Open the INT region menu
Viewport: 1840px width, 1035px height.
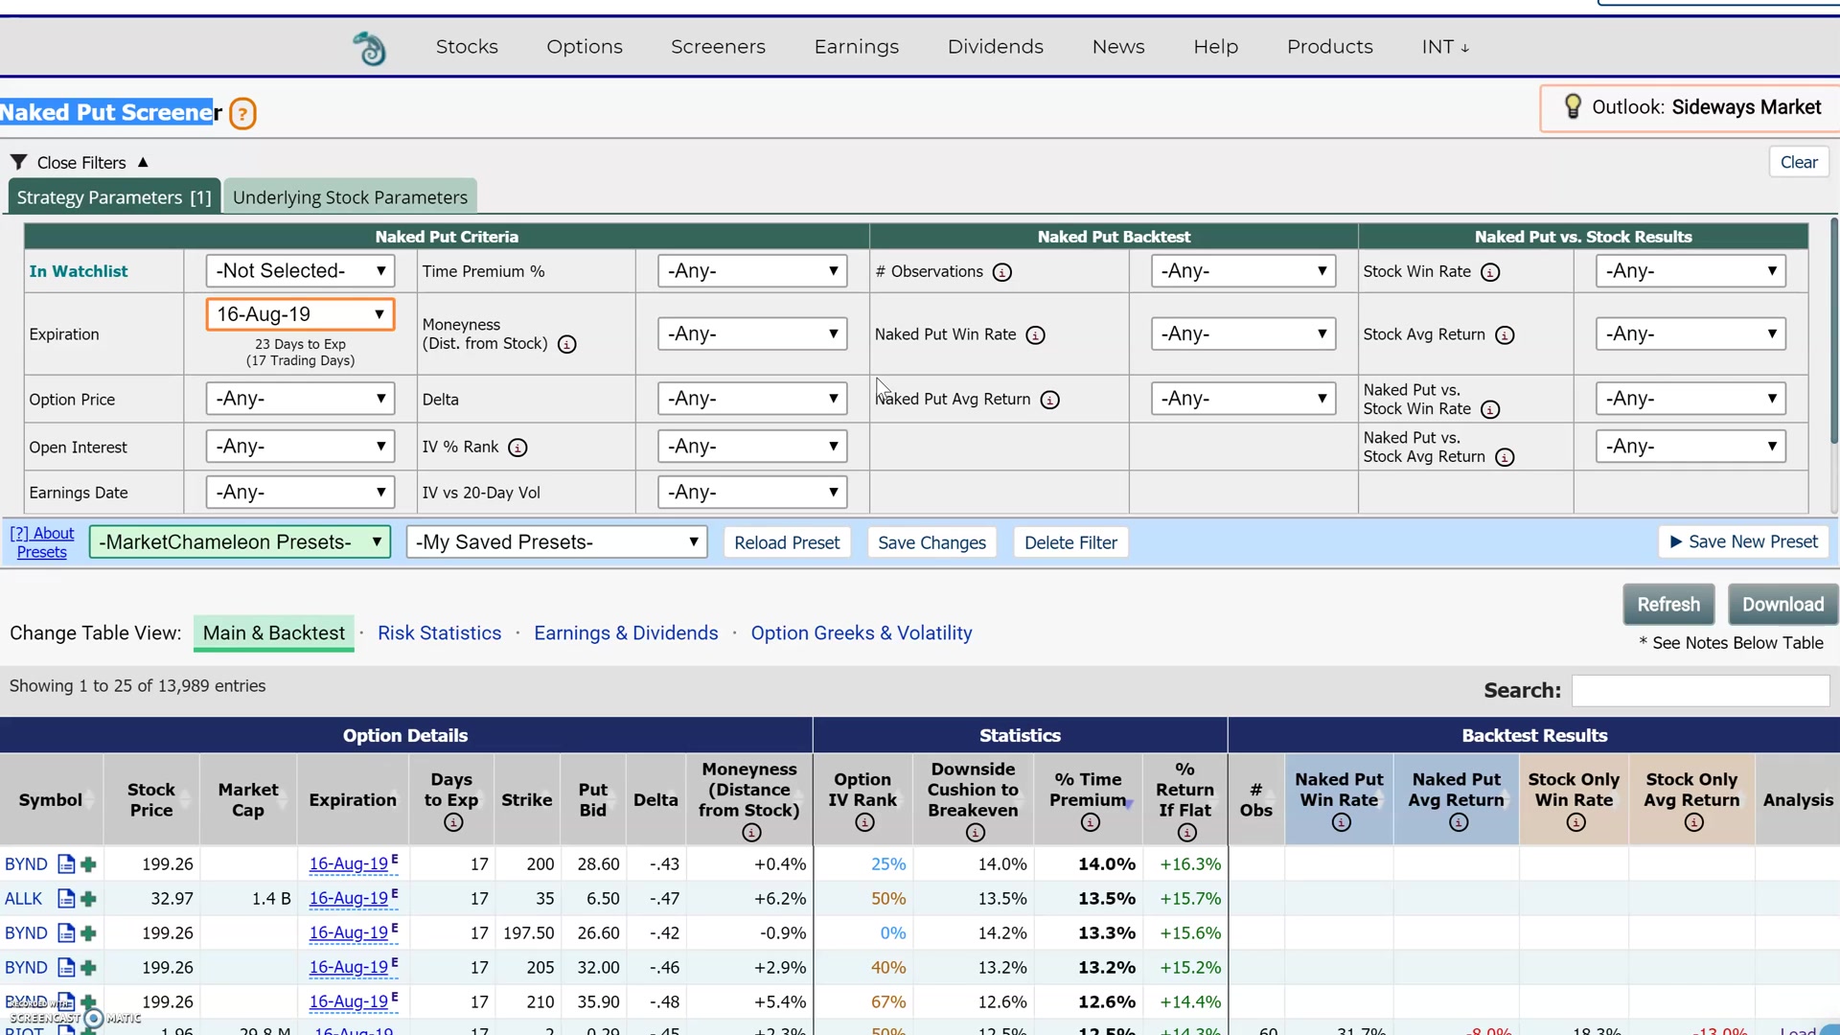coord(1445,47)
